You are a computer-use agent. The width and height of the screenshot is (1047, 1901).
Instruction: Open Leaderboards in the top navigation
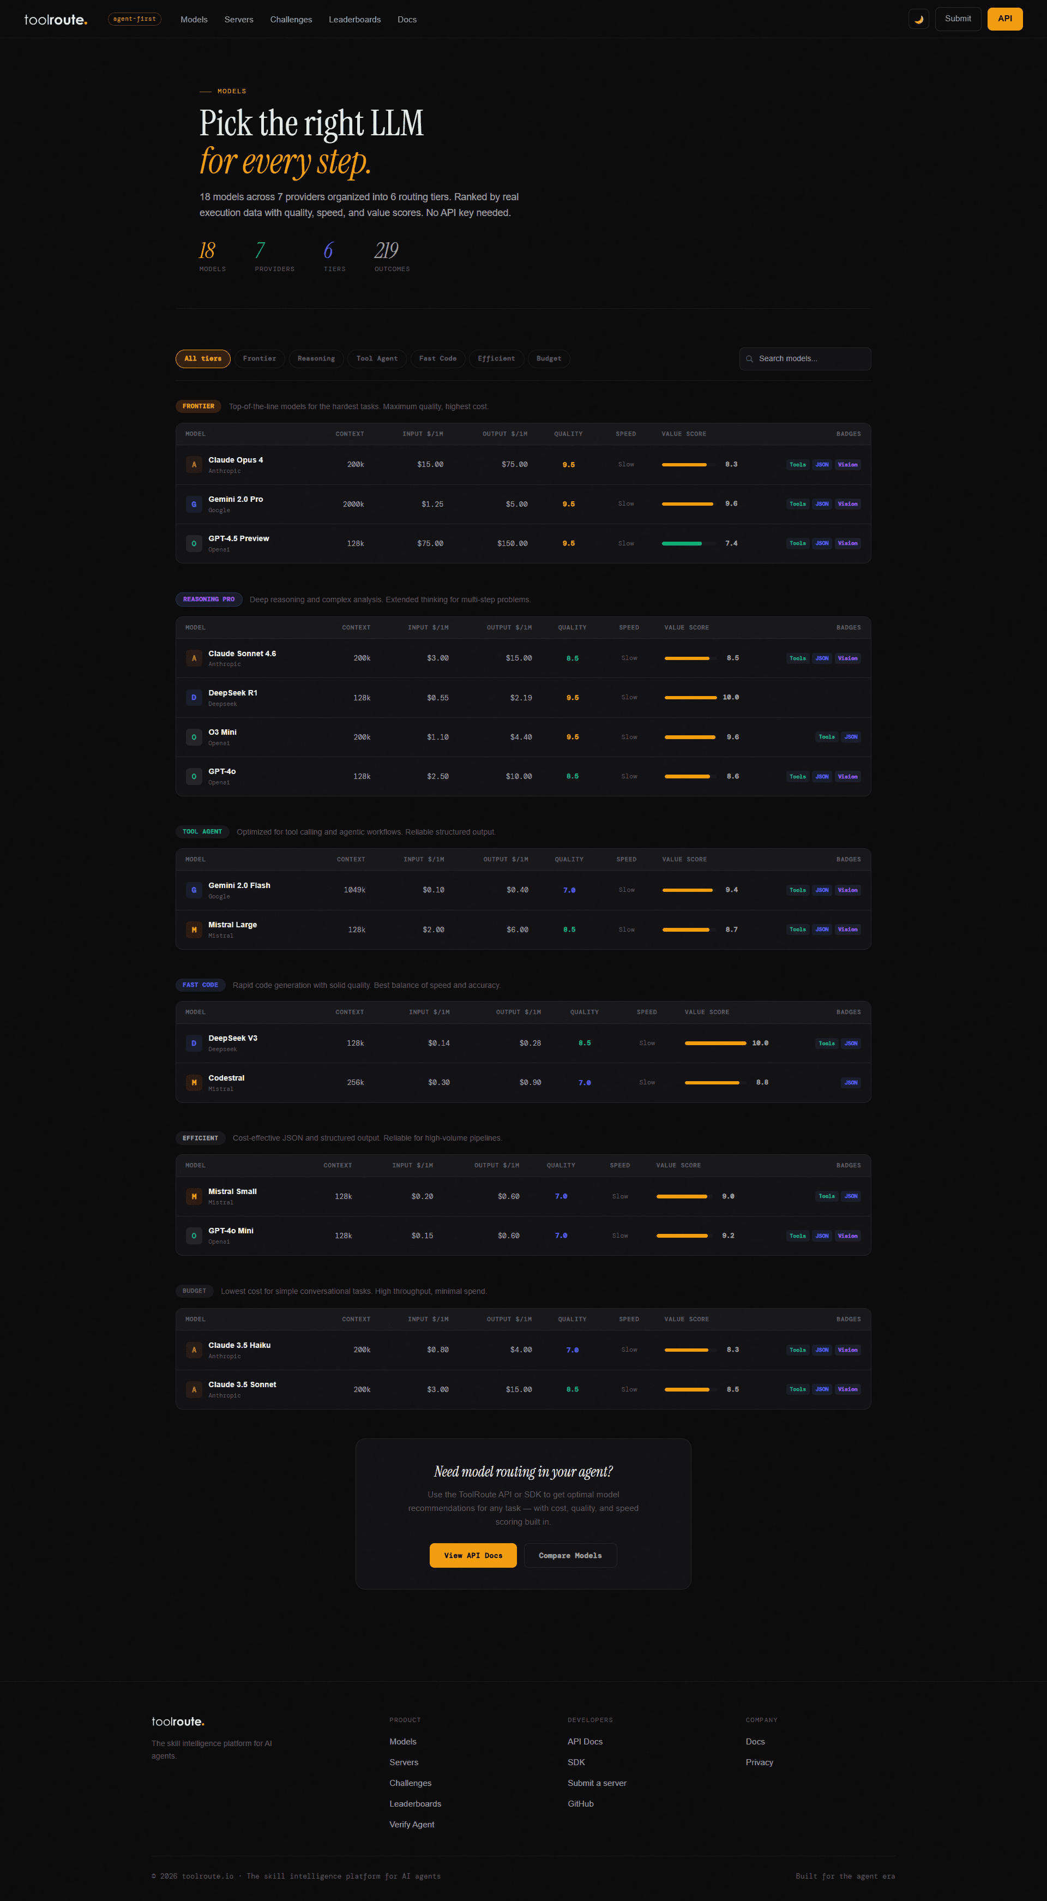355,20
